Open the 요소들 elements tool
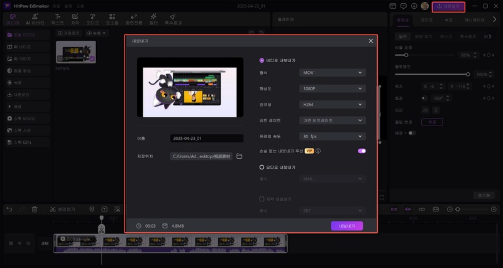The height and width of the screenshot is (268, 503). point(112,19)
